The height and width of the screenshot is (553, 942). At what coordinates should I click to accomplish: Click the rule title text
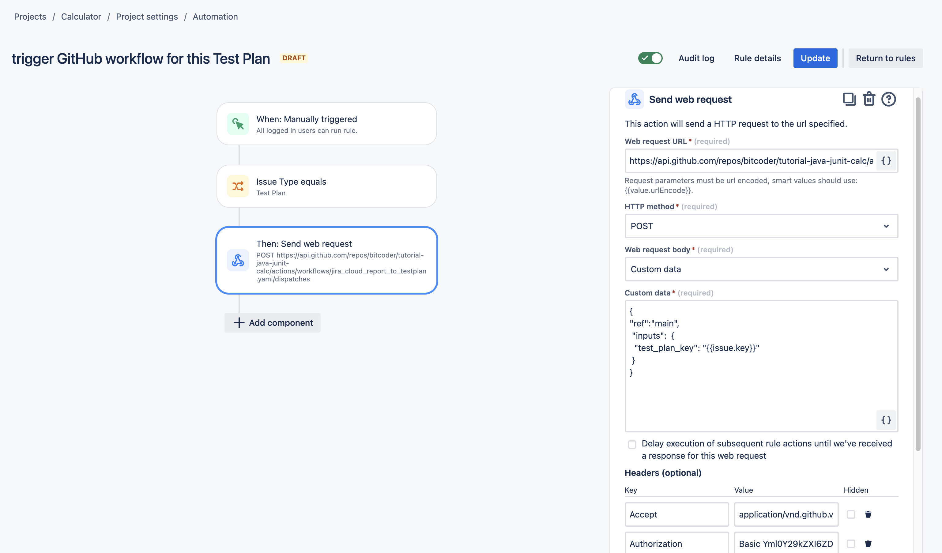coord(141,59)
